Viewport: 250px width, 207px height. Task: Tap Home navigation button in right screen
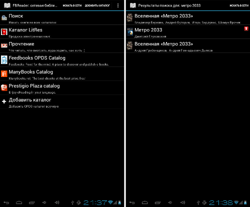(145, 202)
